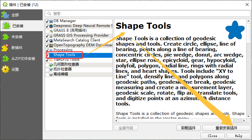This screenshot has width=252, height=140.
Task: Enable the 离线编辑 checkbox
Action: [x=47, y=74]
